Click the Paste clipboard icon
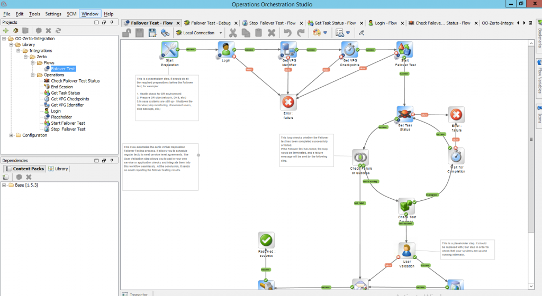 [258, 33]
